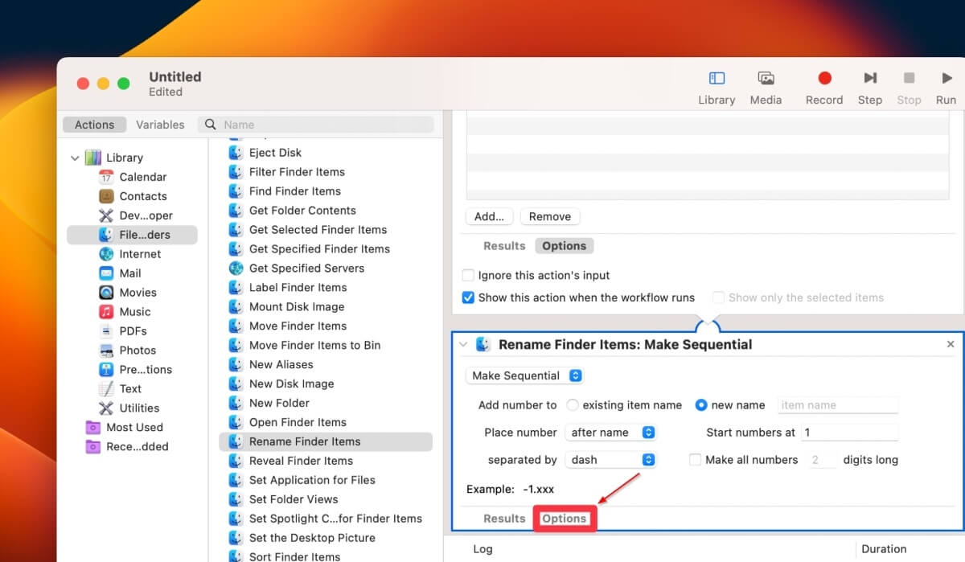965x562 pixels.
Task: Uncheck Show this action when the workflow runs
Action: coord(468,297)
